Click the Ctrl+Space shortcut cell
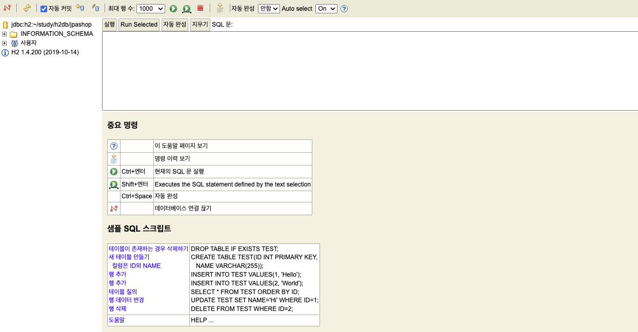This screenshot has width=638, height=332. click(x=137, y=196)
